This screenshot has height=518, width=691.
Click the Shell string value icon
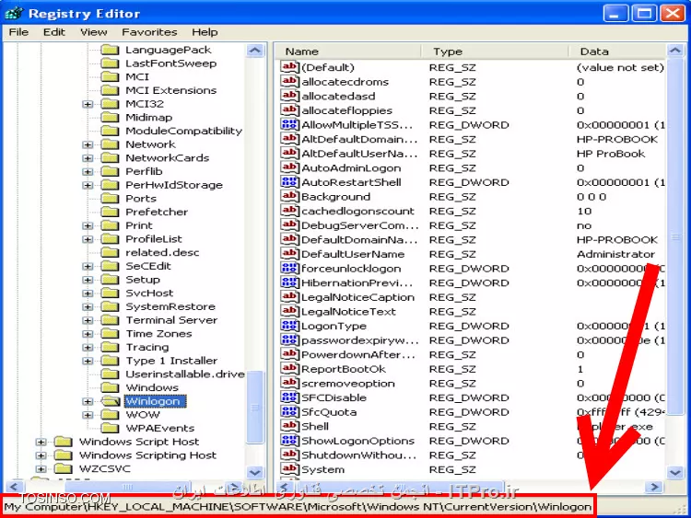pyautogui.click(x=289, y=426)
